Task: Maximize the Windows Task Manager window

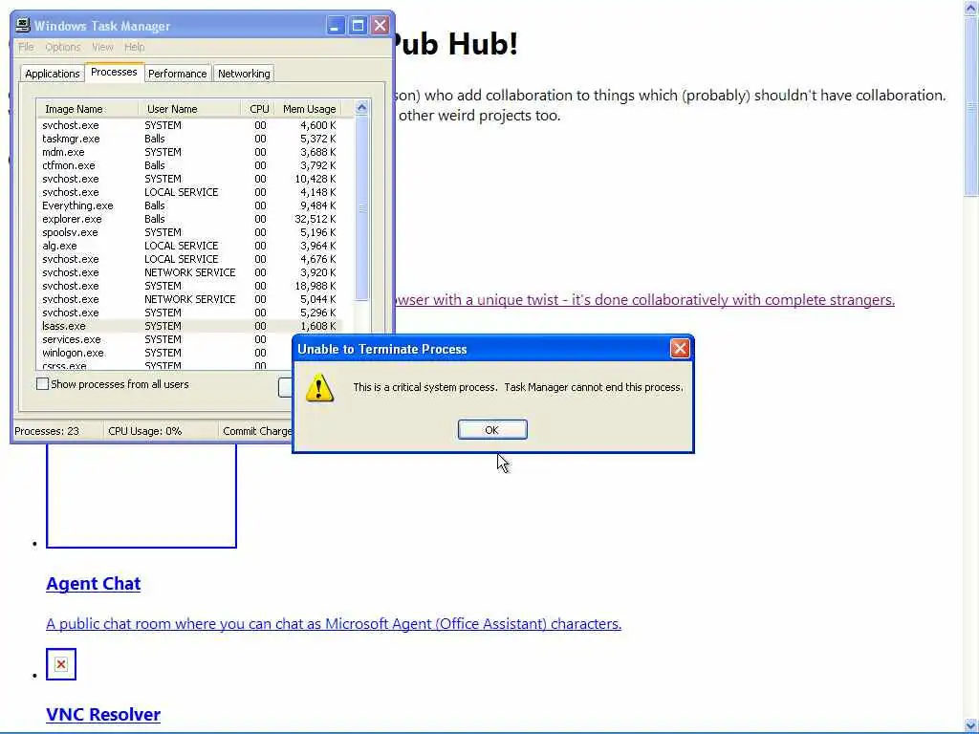Action: tap(358, 26)
